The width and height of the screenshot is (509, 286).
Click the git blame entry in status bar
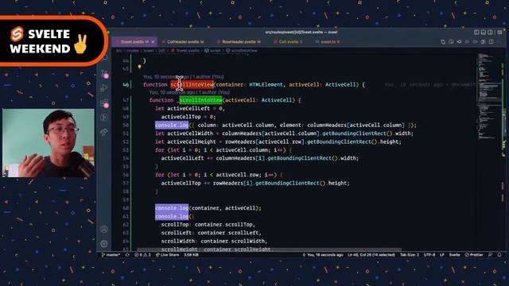323,255
